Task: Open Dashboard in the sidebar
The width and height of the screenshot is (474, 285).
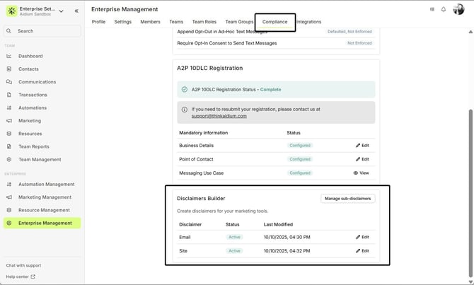Action: (30, 56)
